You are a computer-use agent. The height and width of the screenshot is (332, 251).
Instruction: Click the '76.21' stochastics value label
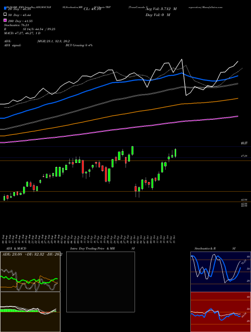pos(243,262)
